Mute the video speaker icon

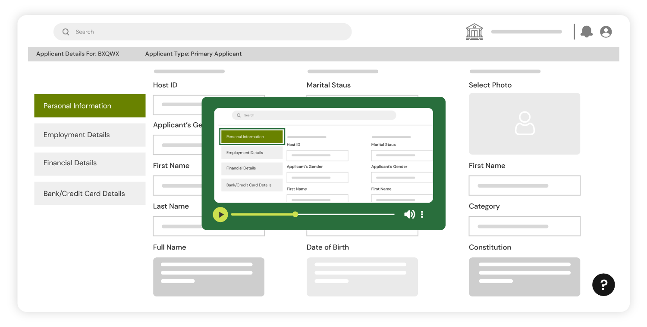tap(409, 214)
